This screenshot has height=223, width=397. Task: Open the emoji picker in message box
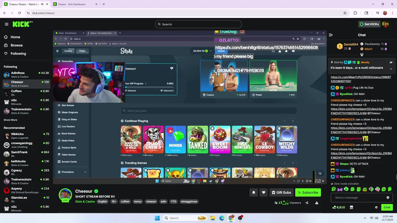[388, 198]
